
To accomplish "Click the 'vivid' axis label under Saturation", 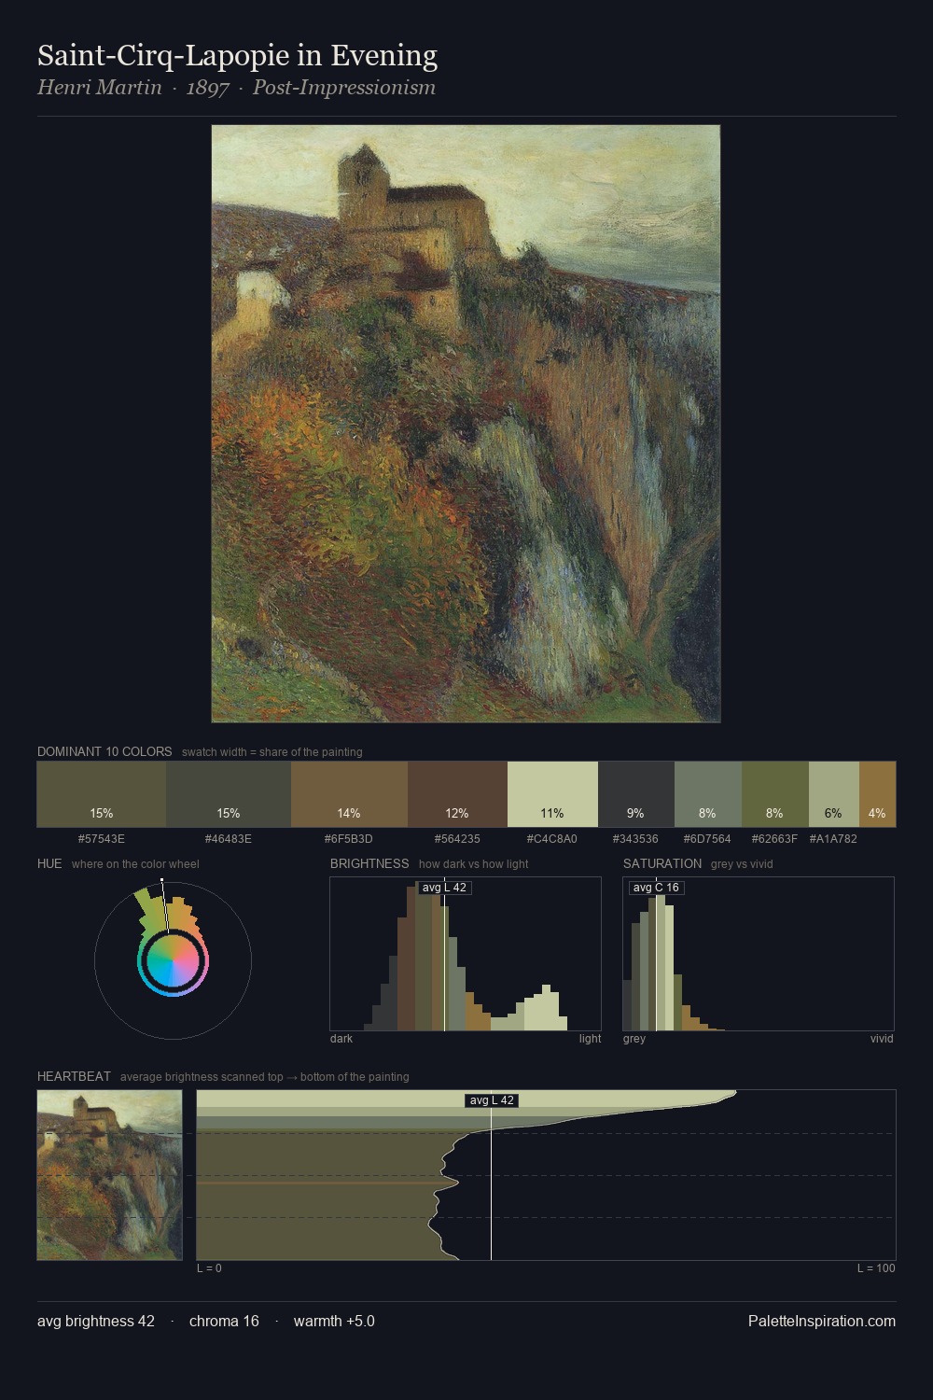I will pos(882,1038).
